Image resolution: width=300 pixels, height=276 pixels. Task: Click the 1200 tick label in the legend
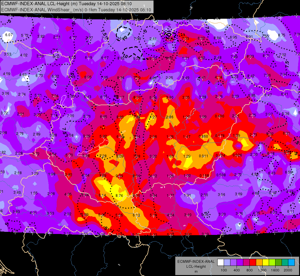[x=262, y=270]
